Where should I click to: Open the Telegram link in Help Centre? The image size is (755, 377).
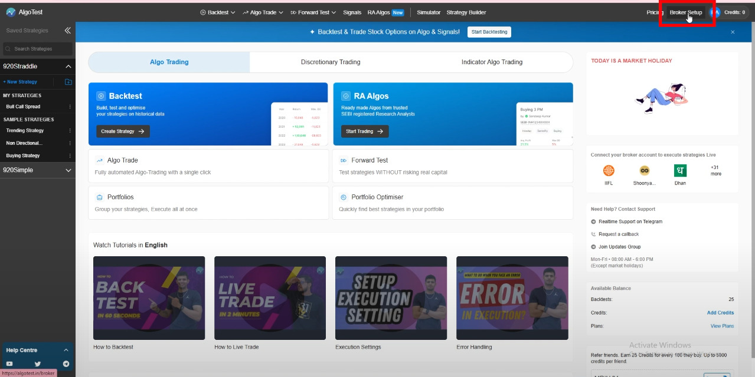pyautogui.click(x=66, y=364)
